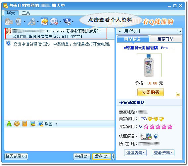Open the *特惠价*美国老牌 product link

click(x=149, y=48)
